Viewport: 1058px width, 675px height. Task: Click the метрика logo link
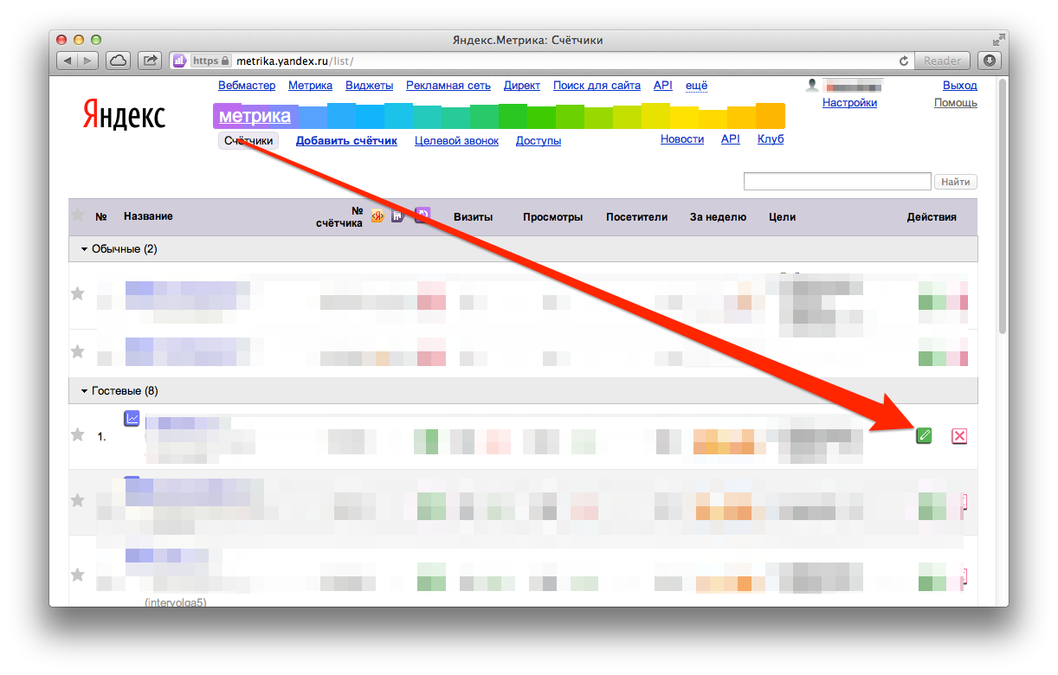255,116
